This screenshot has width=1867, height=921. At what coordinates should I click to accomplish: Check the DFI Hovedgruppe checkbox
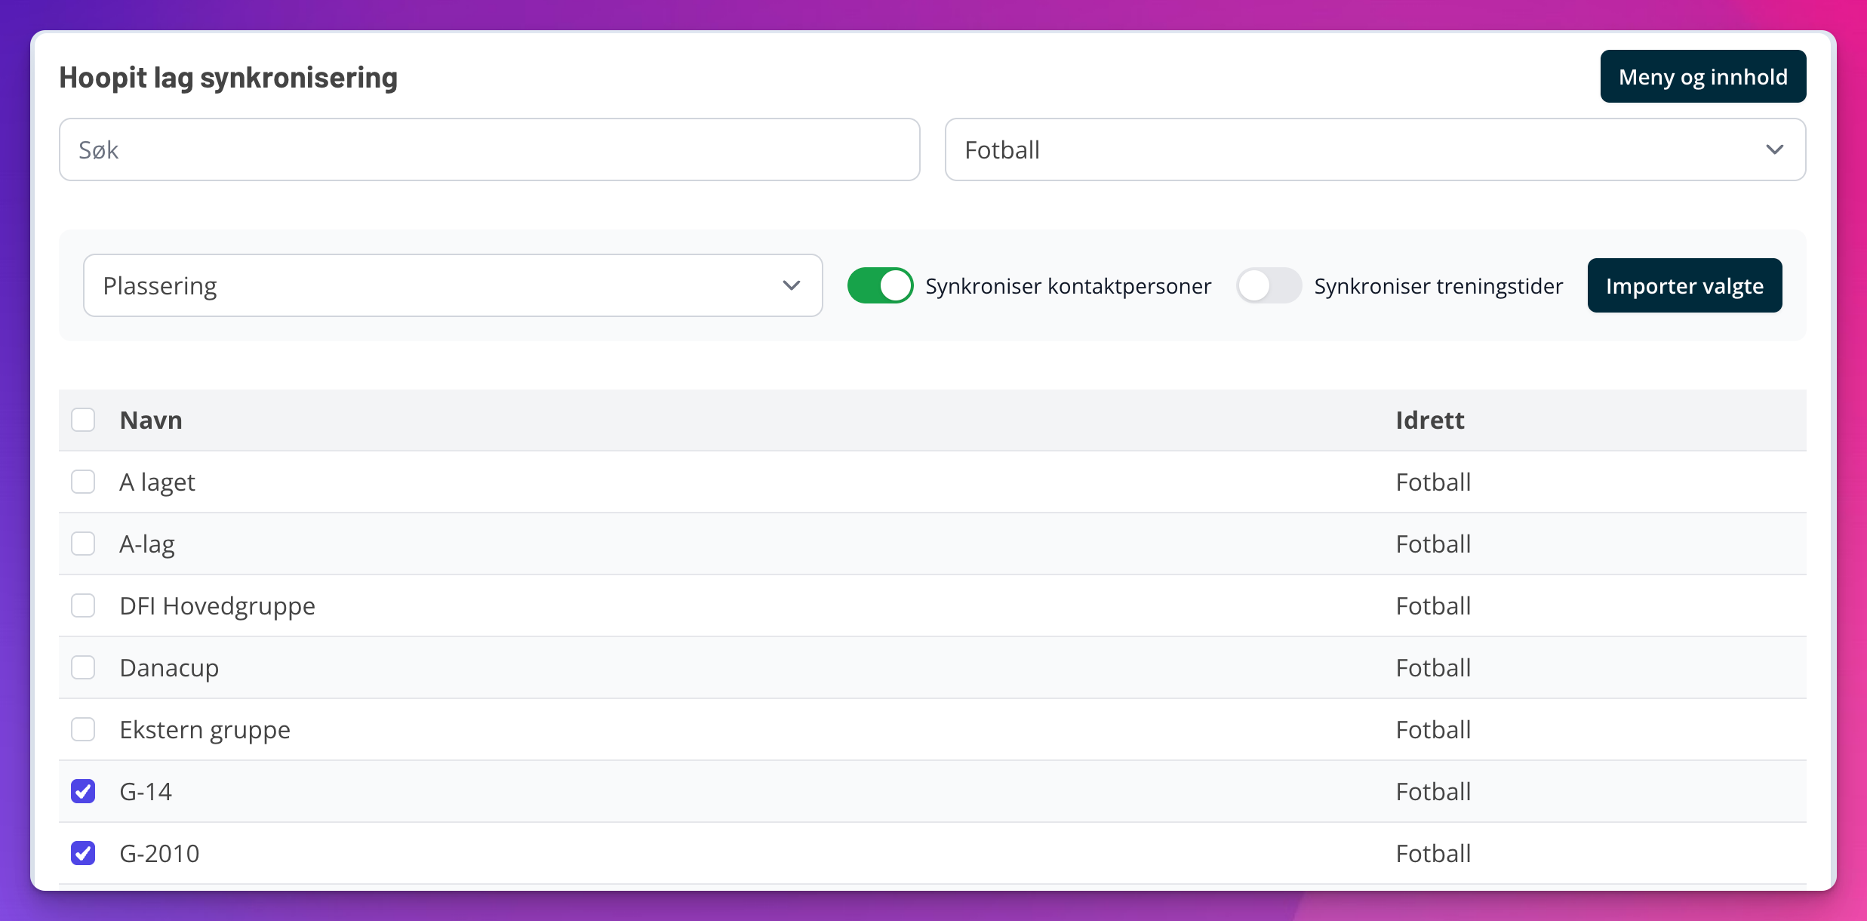click(83, 605)
